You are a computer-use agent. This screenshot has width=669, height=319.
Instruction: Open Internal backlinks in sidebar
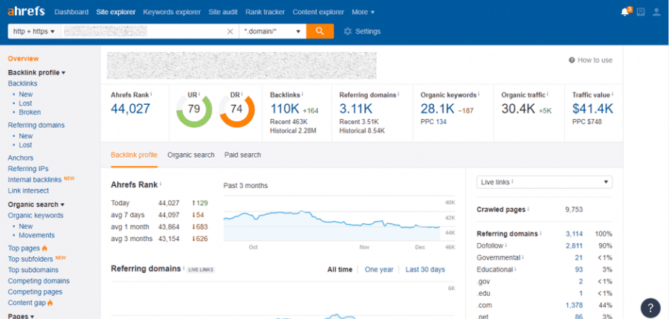pyautogui.click(x=35, y=180)
